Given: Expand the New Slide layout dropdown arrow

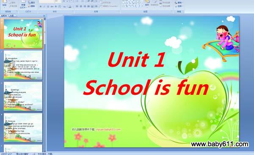Looking at the screenshot, I should (26, 8).
